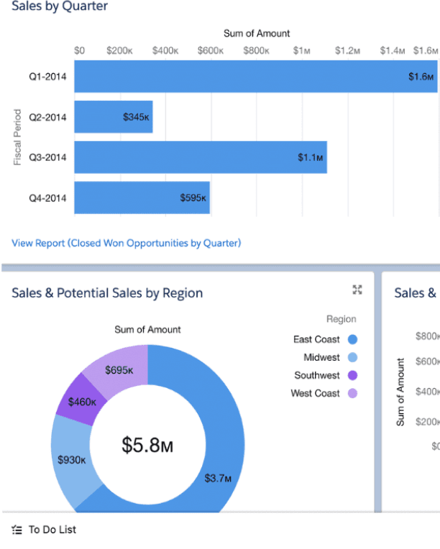Click the Sales by Quarter title
The width and height of the screenshot is (440, 549).
coord(60,6)
